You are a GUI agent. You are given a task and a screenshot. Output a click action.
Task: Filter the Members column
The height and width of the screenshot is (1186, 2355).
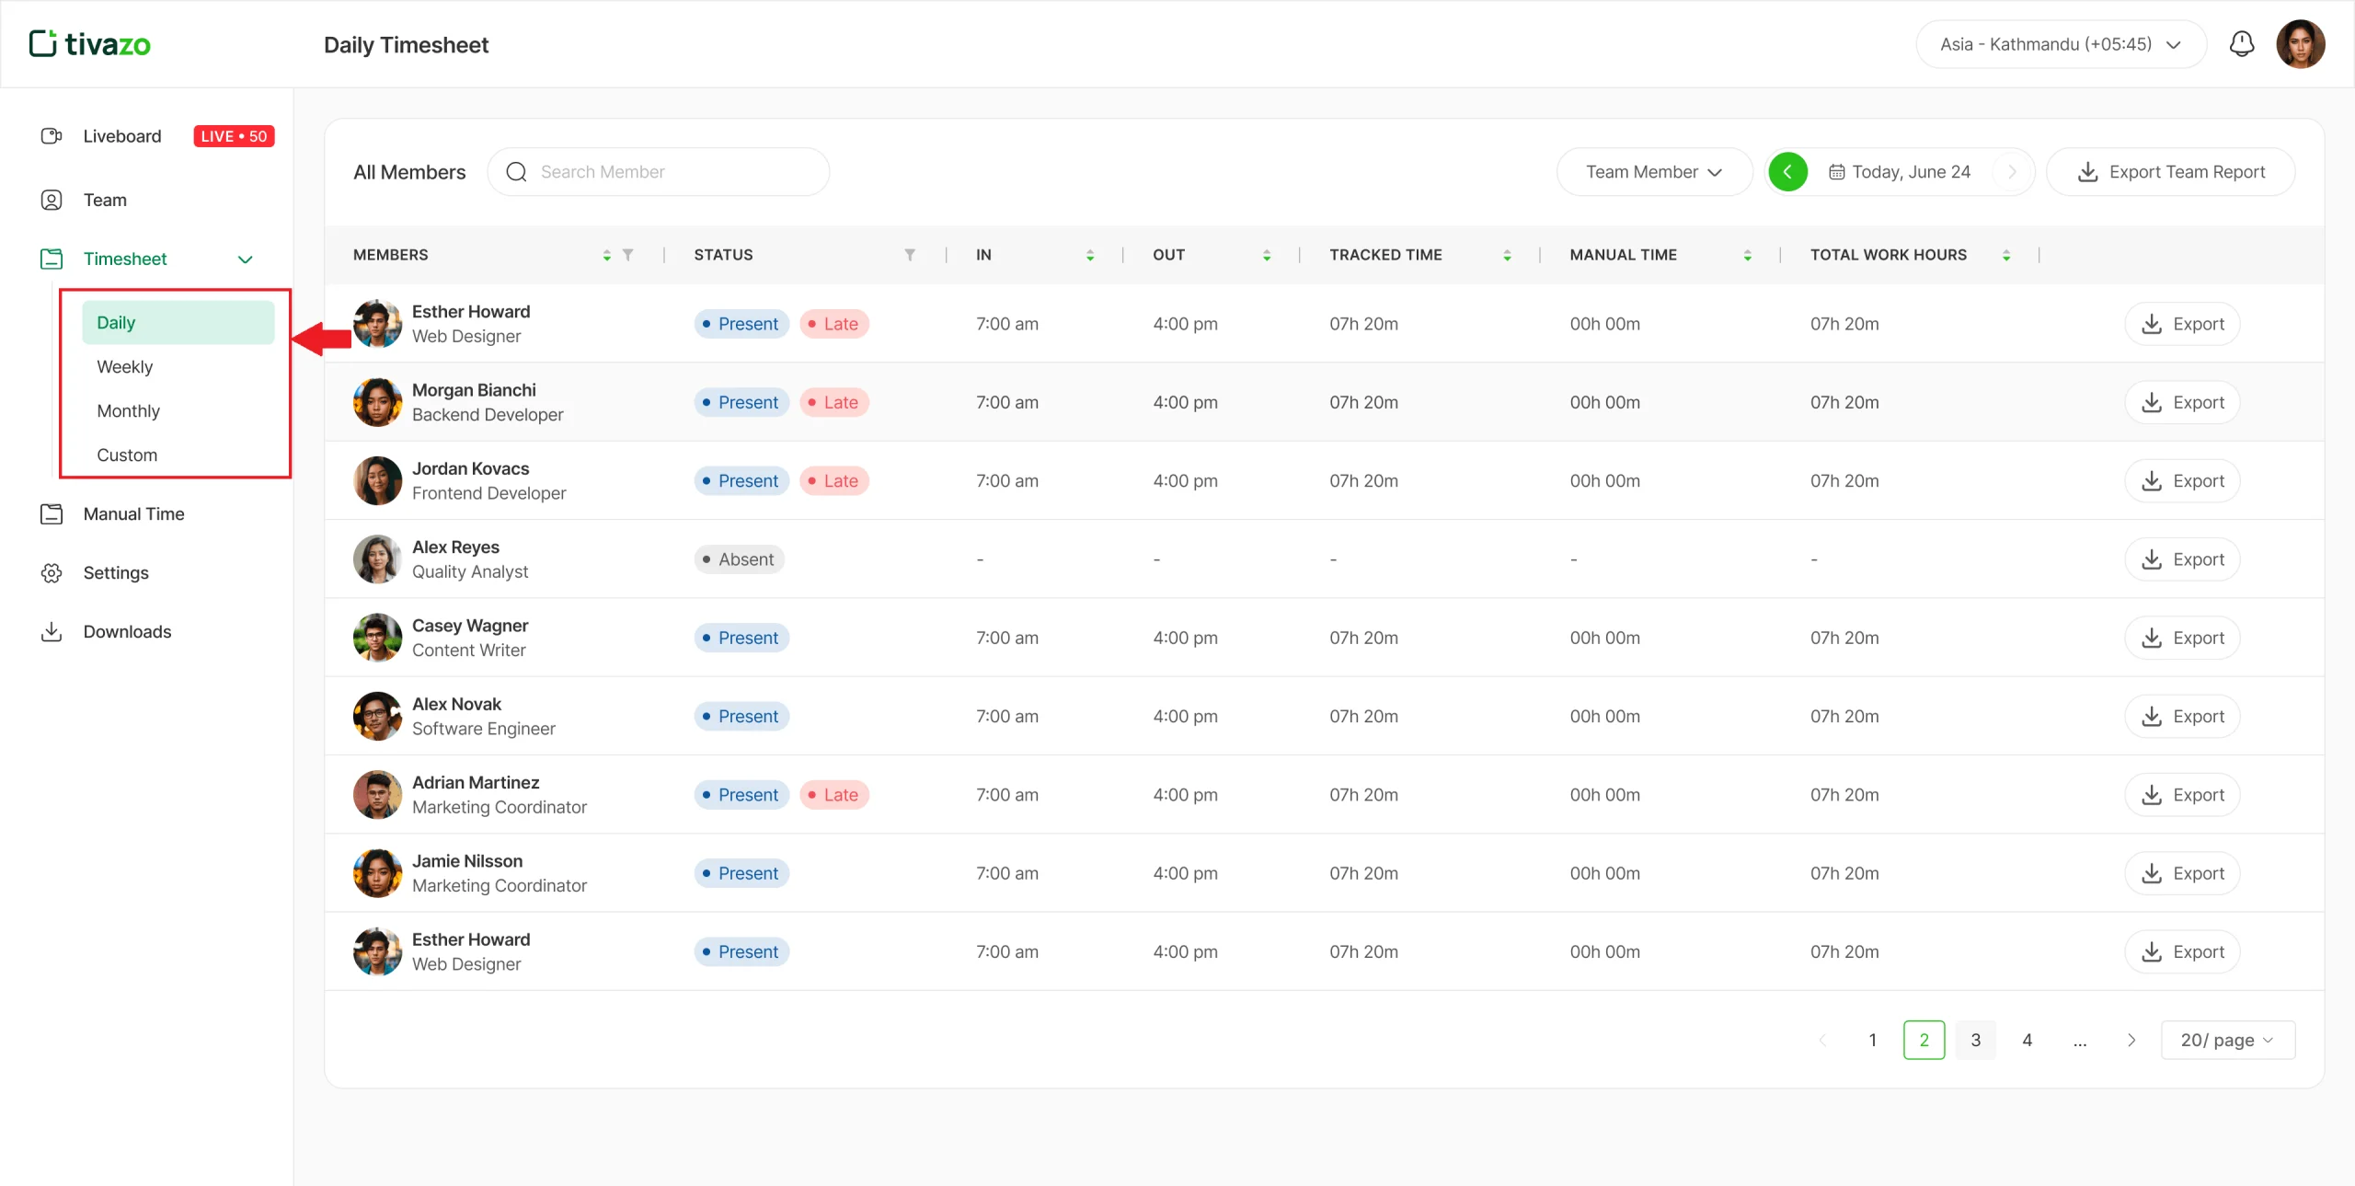pos(627,255)
